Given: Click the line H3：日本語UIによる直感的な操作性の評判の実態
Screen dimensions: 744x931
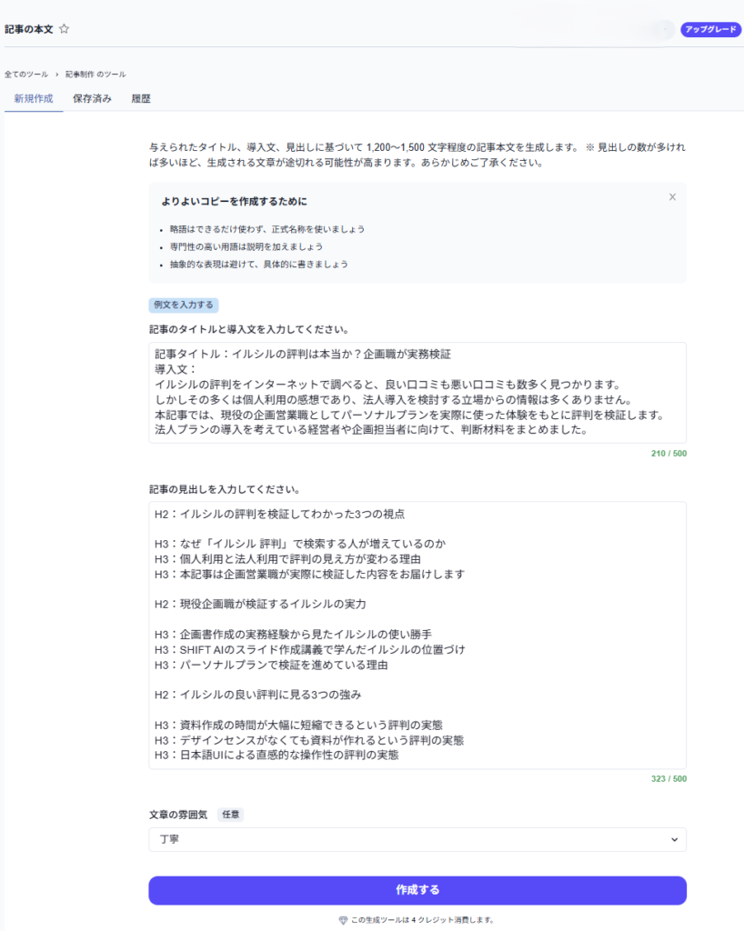Looking at the screenshot, I should point(276,755).
